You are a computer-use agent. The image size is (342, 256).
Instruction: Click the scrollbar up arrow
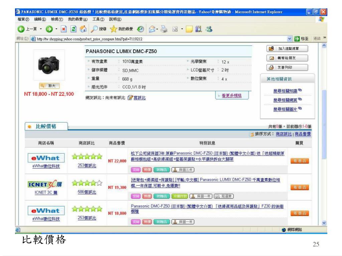pyautogui.click(x=324, y=45)
